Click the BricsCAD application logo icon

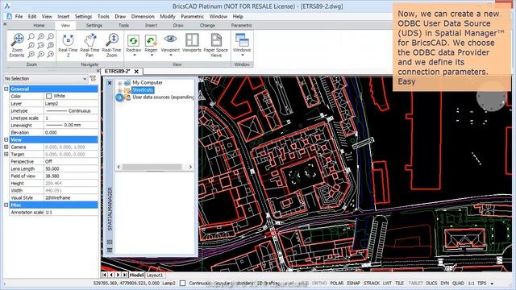[7, 6]
